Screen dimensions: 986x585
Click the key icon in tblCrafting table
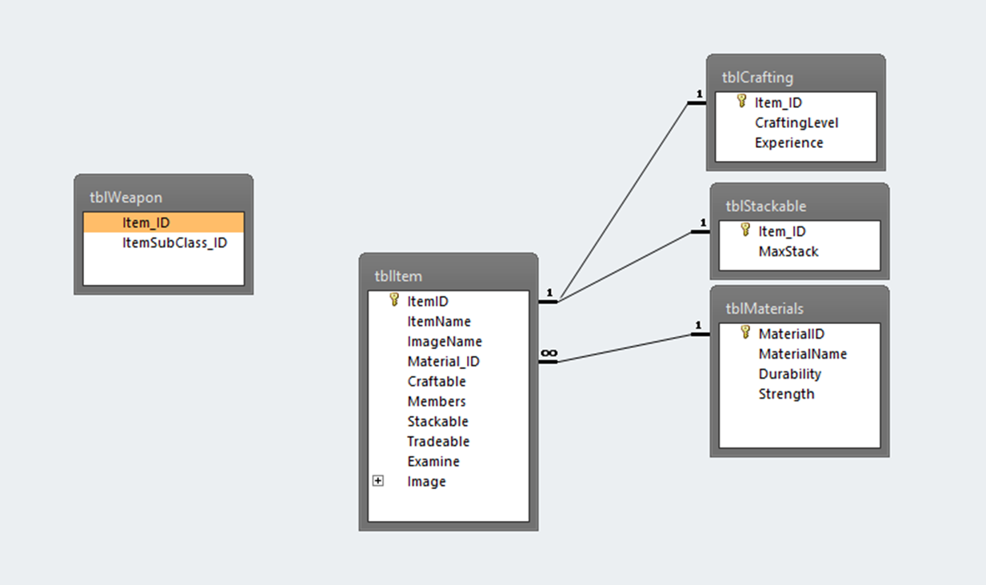[741, 102]
